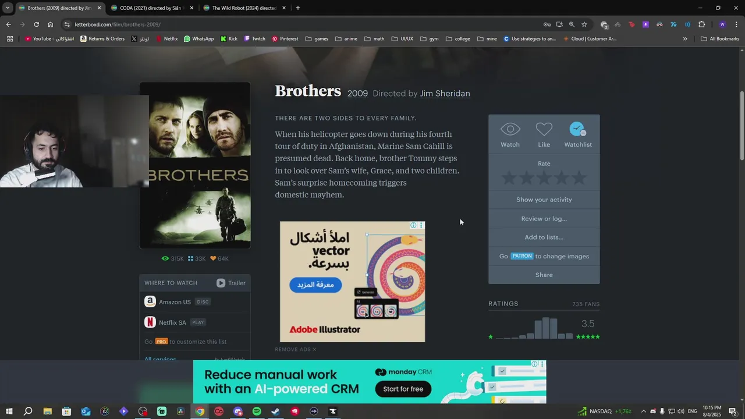Viewport: 745px width, 419px height.
Task: Open Review or log option
Action: [x=544, y=219]
